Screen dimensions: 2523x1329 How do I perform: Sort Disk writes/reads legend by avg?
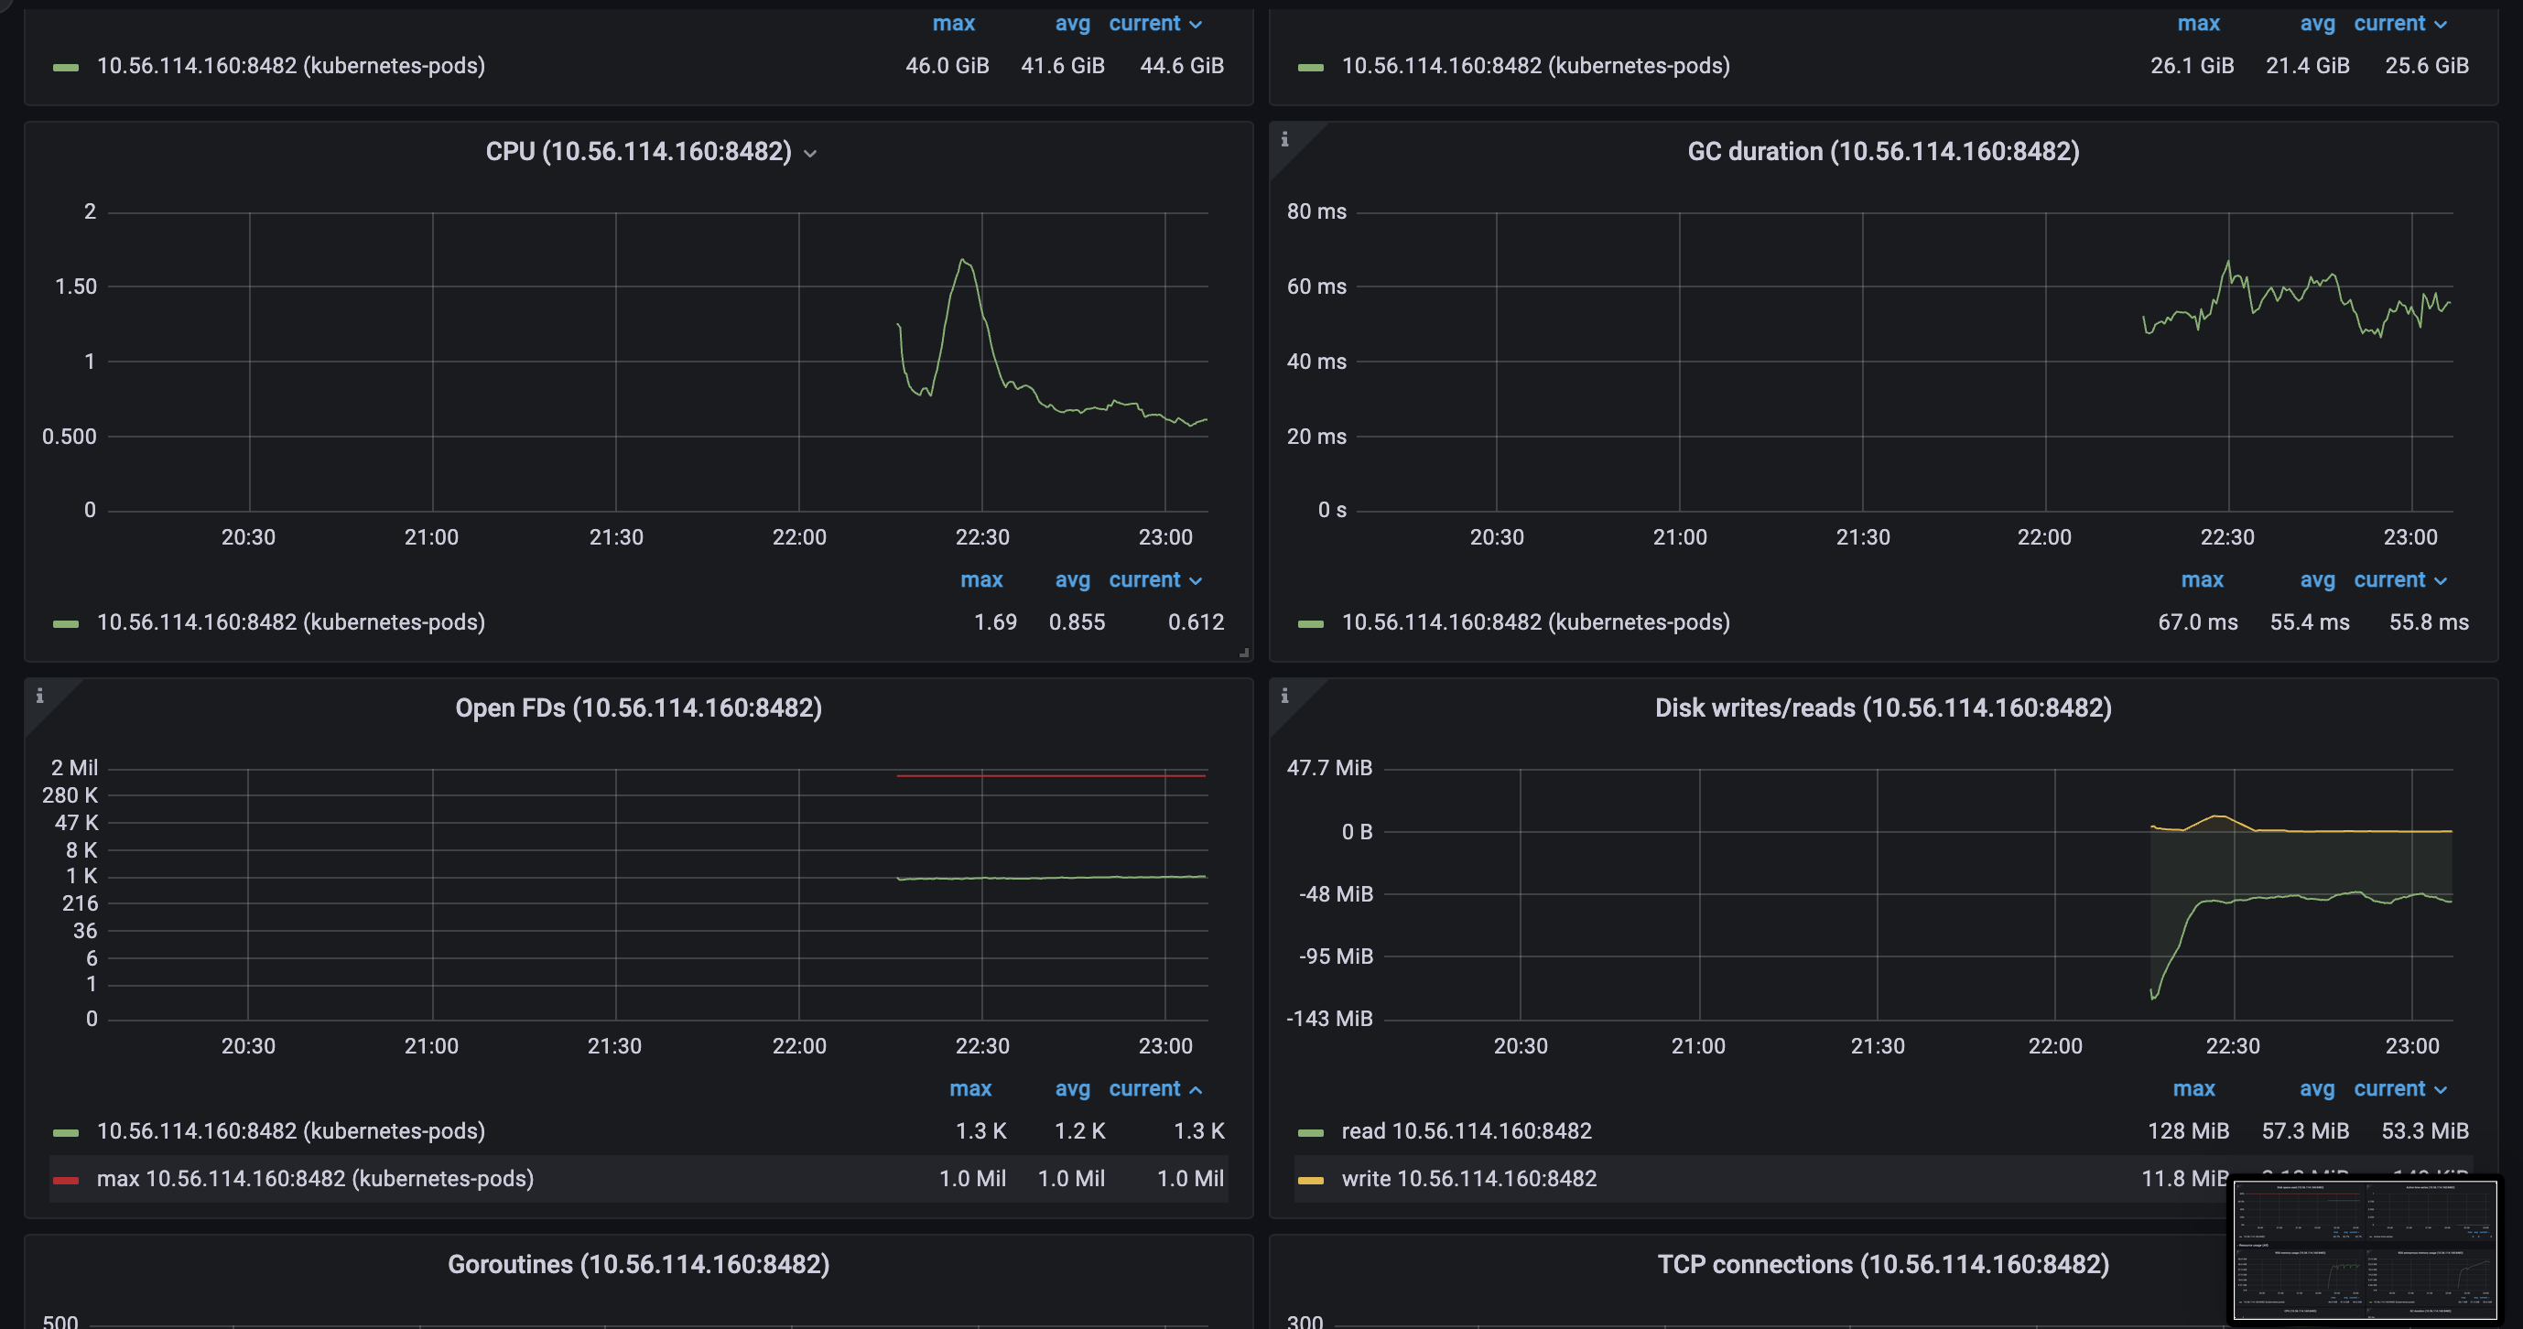coord(2316,1089)
